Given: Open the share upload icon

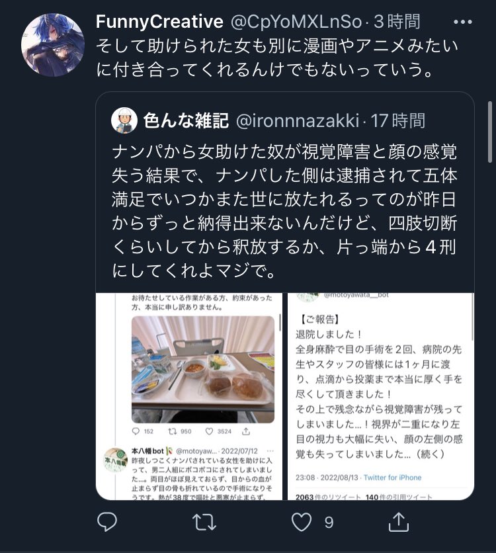Looking at the screenshot, I should pyautogui.click(x=398, y=522).
